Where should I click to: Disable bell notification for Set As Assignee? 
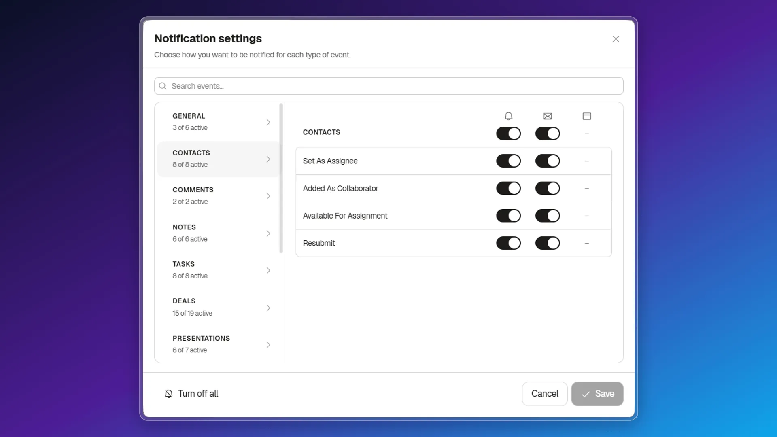[x=508, y=161]
